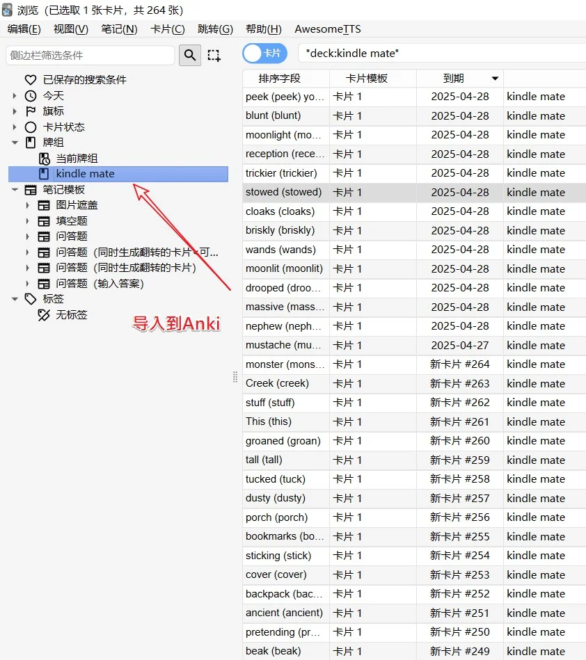Click the sidebar splitter handle
Viewport: 586px width, 660px height.
(235, 377)
